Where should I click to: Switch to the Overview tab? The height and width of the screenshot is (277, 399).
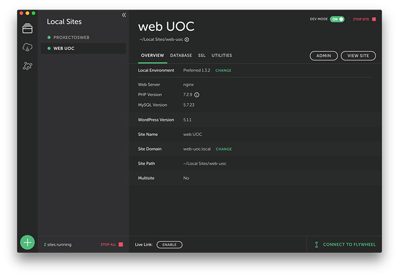[x=152, y=55]
